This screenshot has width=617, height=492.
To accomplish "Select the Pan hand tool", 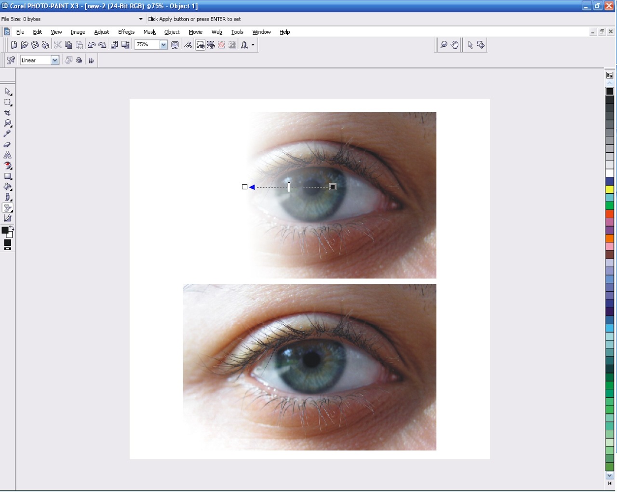I will [455, 45].
